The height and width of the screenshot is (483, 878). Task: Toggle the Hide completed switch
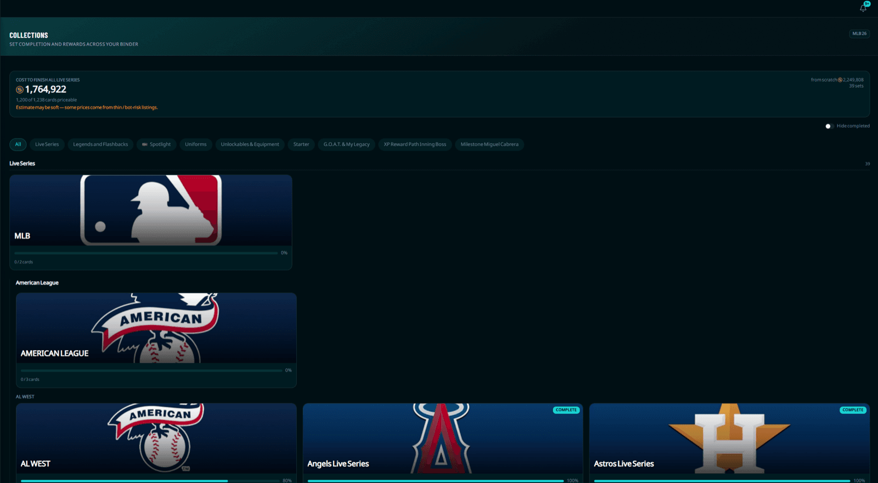click(829, 126)
